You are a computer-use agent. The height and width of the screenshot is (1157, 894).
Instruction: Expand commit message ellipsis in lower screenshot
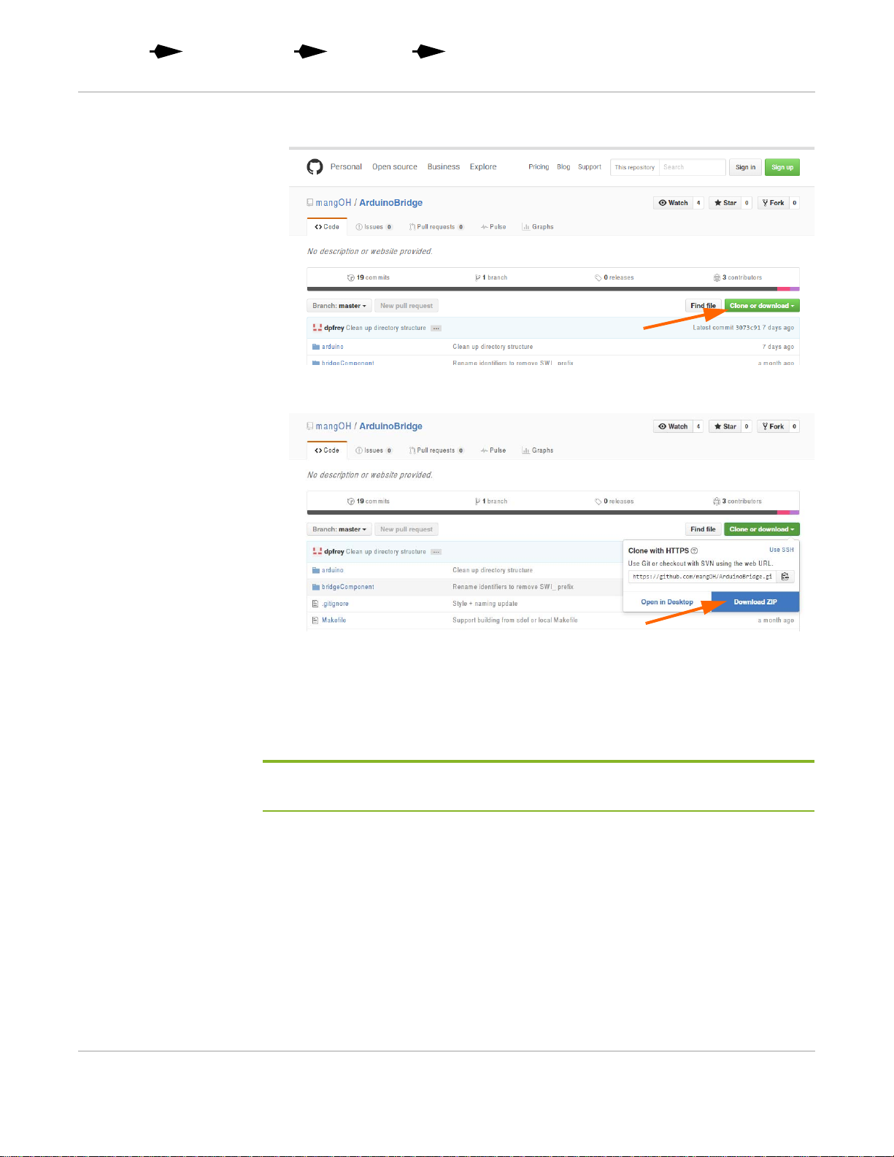(x=436, y=552)
